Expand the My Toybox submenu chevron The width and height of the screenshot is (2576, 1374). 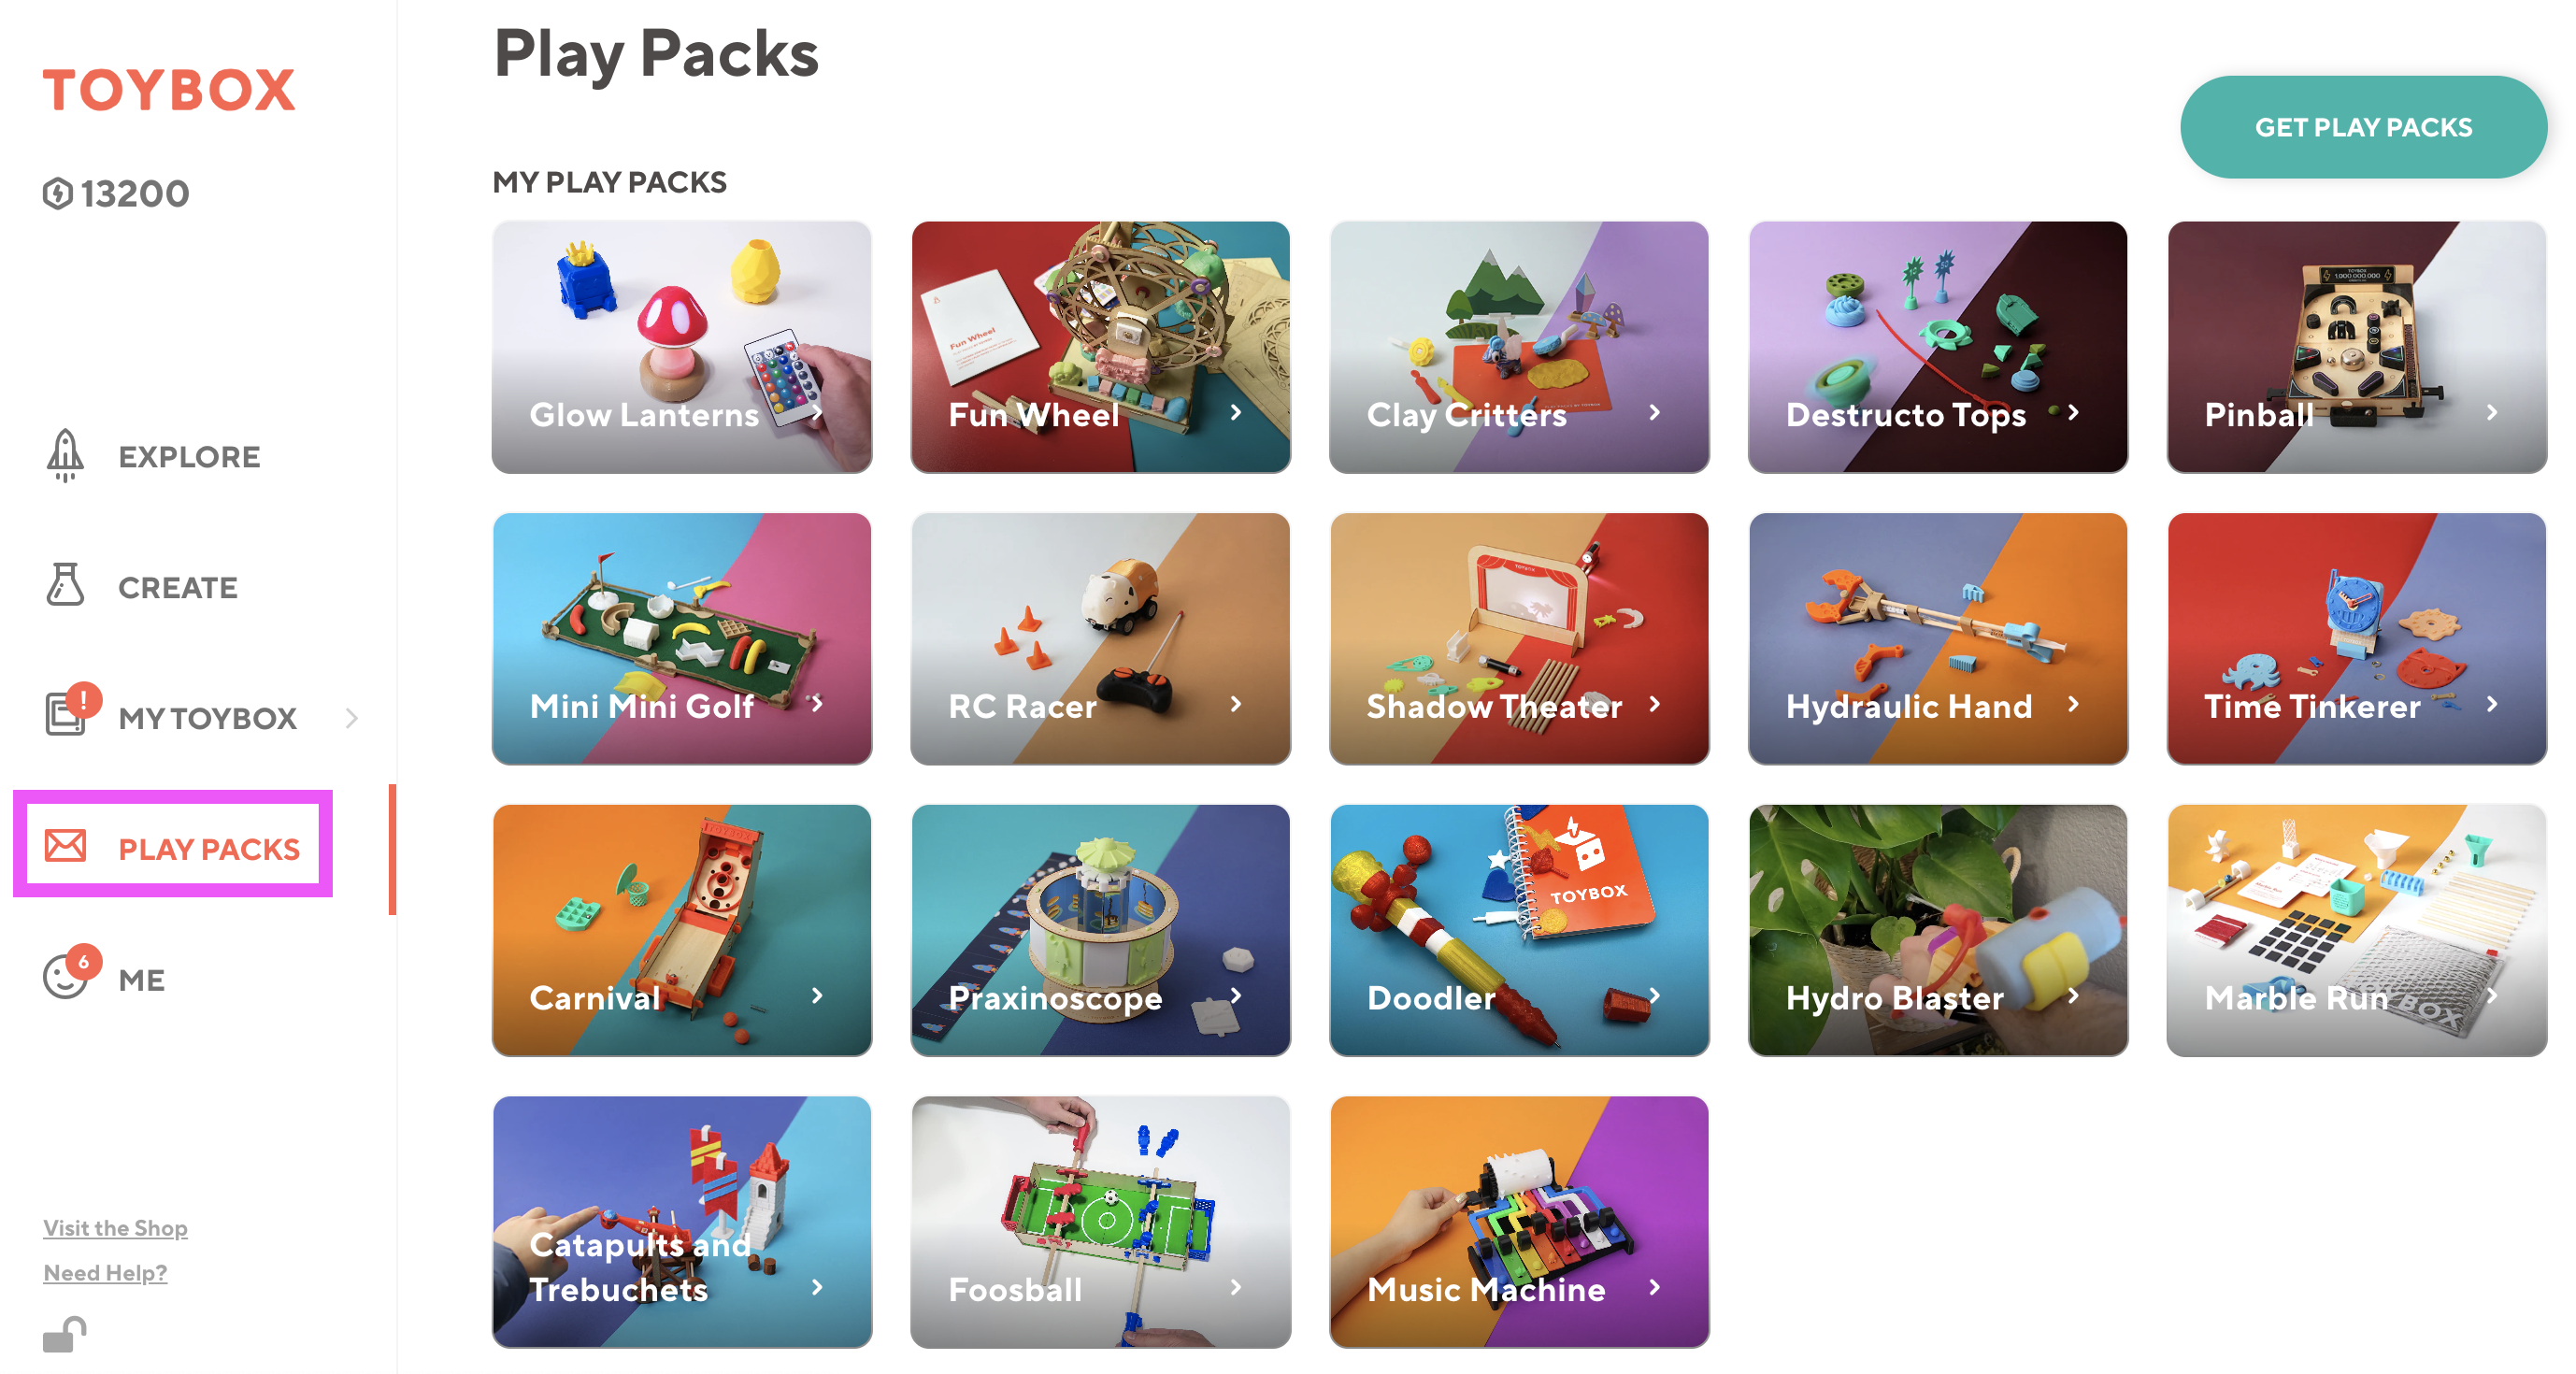coord(351,718)
